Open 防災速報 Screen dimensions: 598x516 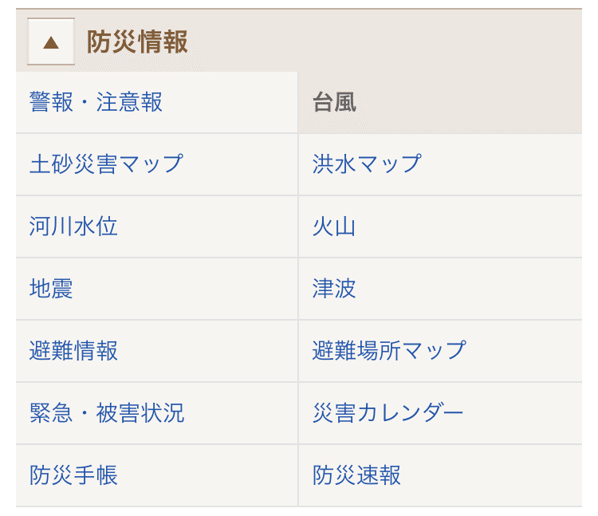coord(356,475)
